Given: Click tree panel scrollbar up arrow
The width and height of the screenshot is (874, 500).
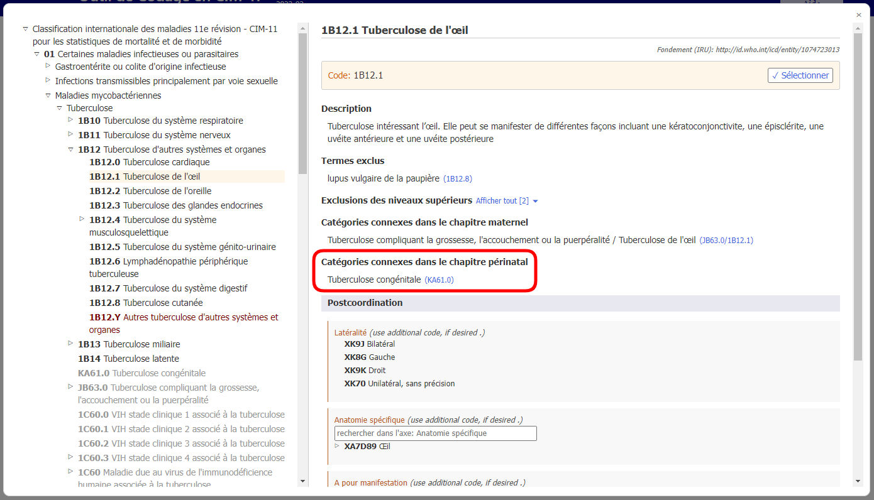Looking at the screenshot, I should pos(302,28).
